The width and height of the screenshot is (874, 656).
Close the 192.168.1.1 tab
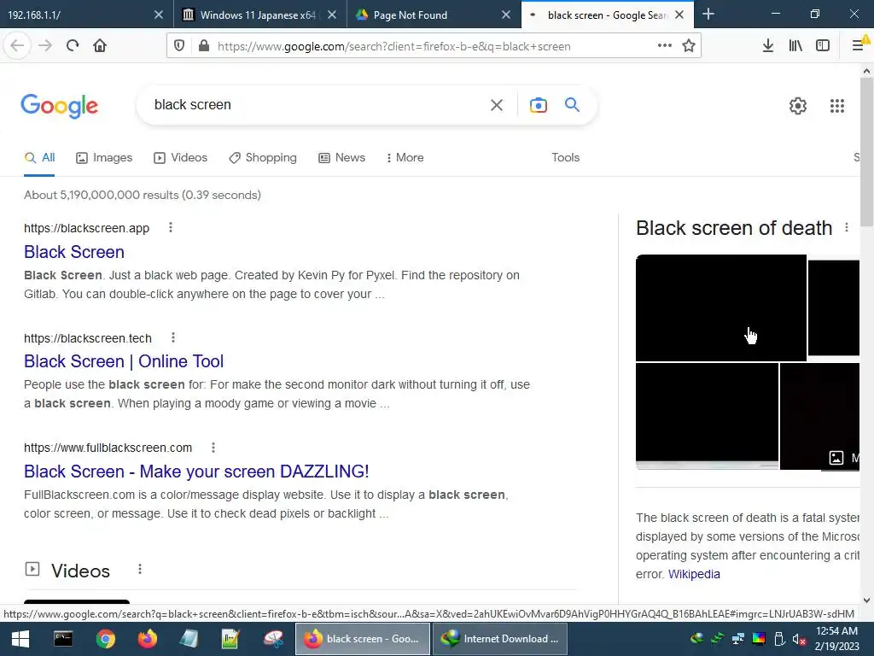(x=158, y=15)
